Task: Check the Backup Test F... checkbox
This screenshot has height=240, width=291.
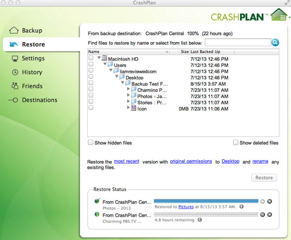Action: (x=91, y=83)
